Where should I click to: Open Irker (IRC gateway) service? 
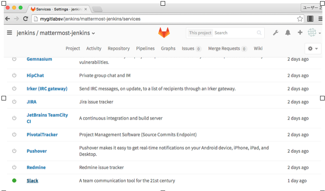pyautogui.click(x=47, y=89)
